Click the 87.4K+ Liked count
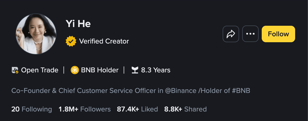The height and width of the screenshot is (121, 308). (137, 109)
